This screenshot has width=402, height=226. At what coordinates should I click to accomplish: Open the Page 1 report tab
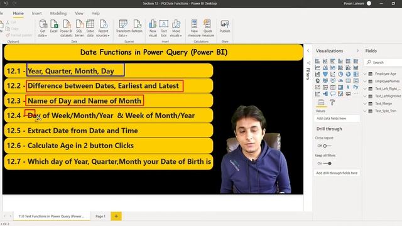[100, 216]
